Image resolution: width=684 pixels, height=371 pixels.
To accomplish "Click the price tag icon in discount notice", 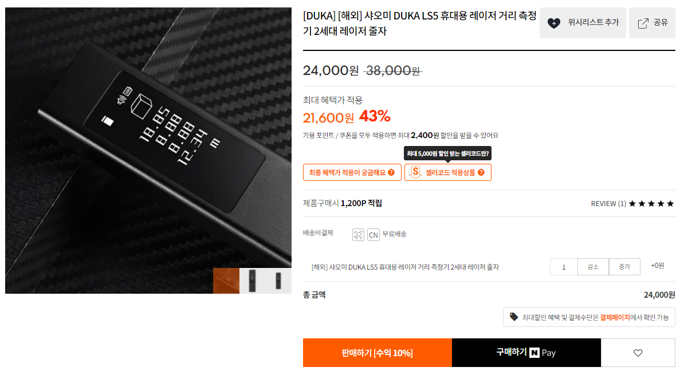I will coord(514,317).
